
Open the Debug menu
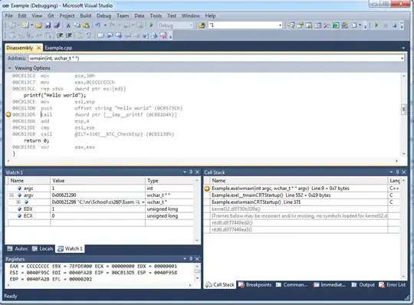pos(103,16)
